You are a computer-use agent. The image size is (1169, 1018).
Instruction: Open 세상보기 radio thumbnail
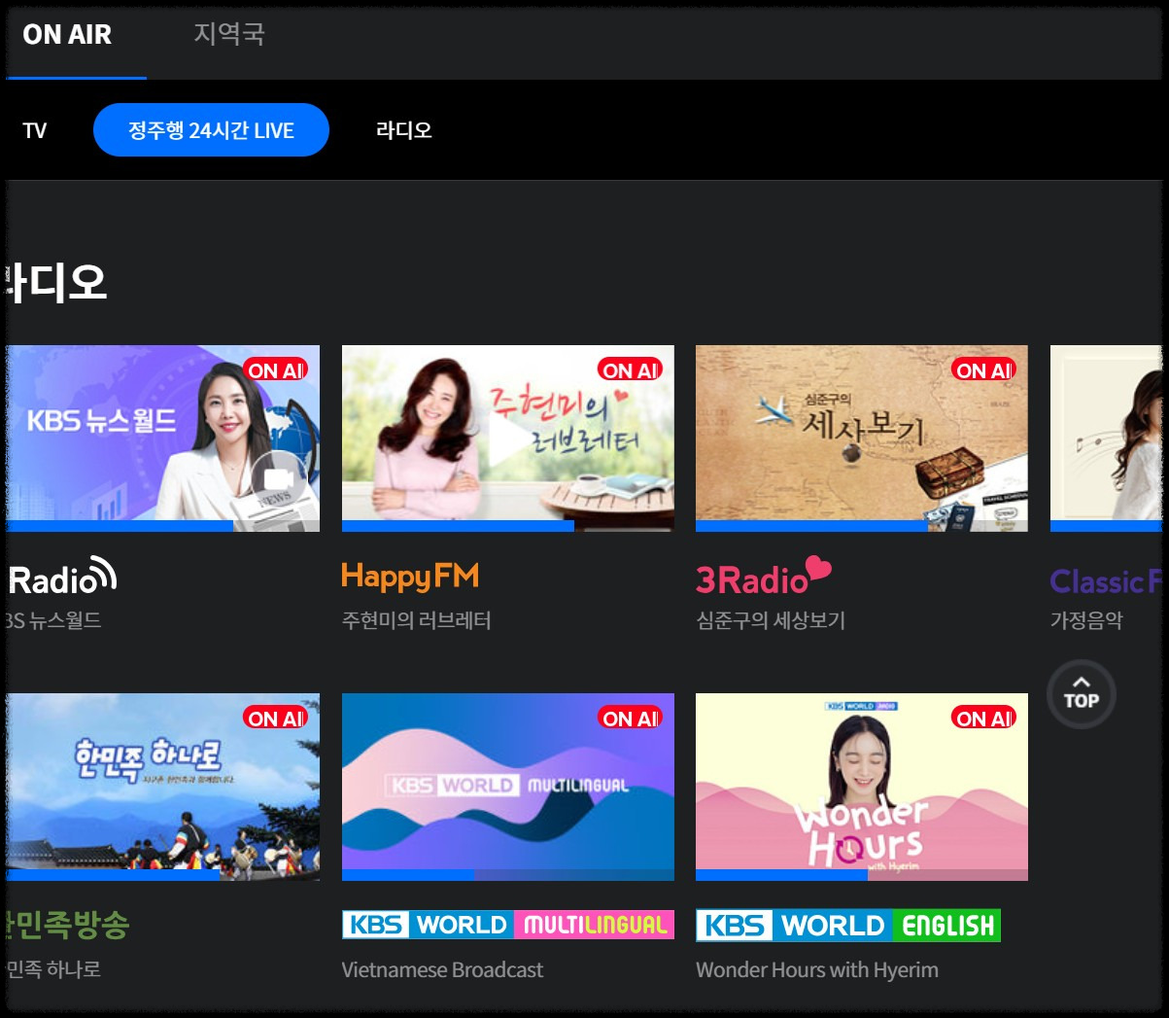(x=861, y=439)
